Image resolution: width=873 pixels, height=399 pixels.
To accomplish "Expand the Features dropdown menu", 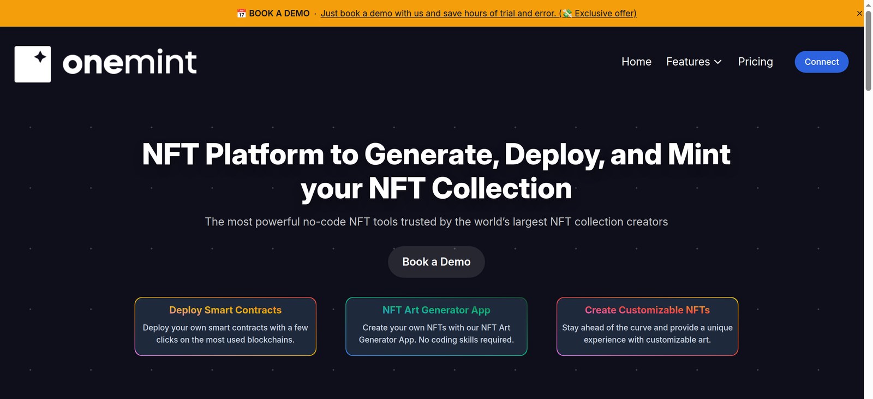I will click(694, 62).
